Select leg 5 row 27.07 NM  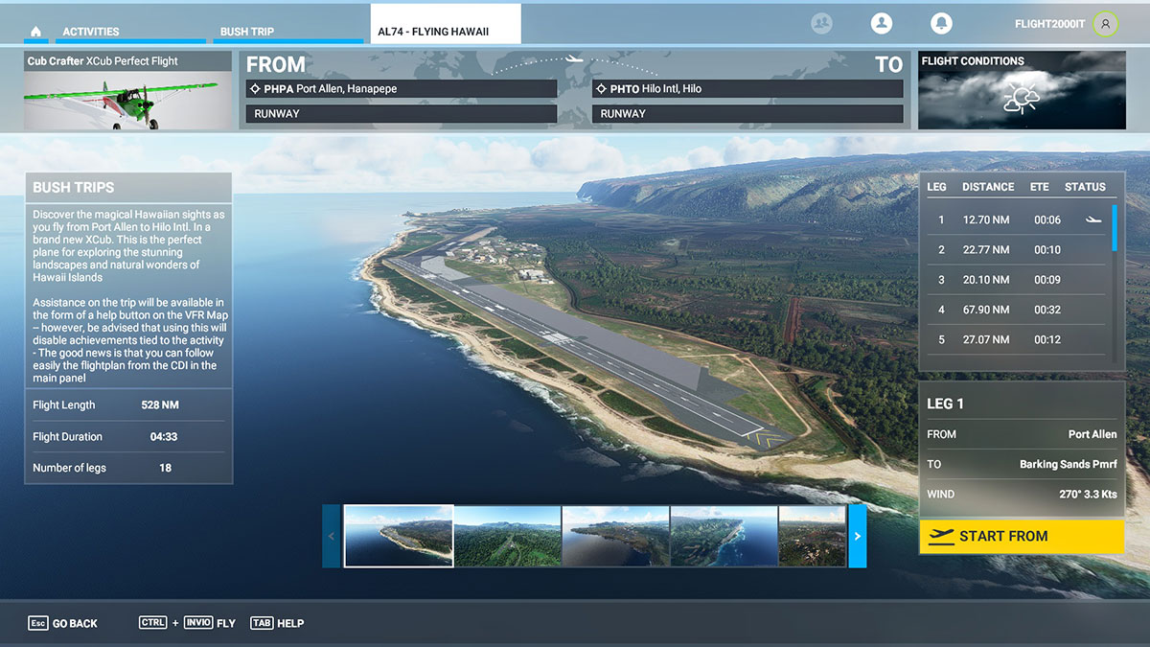1015,339
